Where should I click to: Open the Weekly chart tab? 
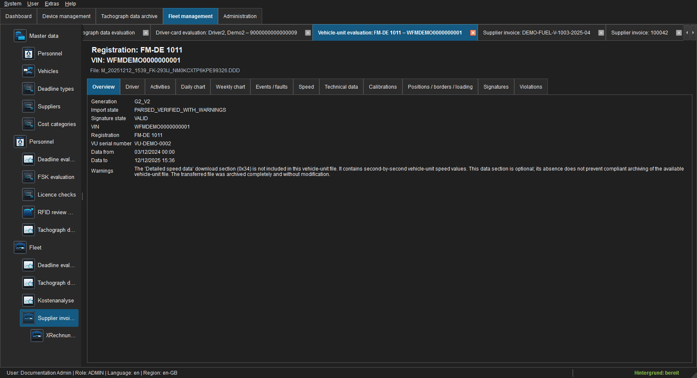tap(230, 87)
